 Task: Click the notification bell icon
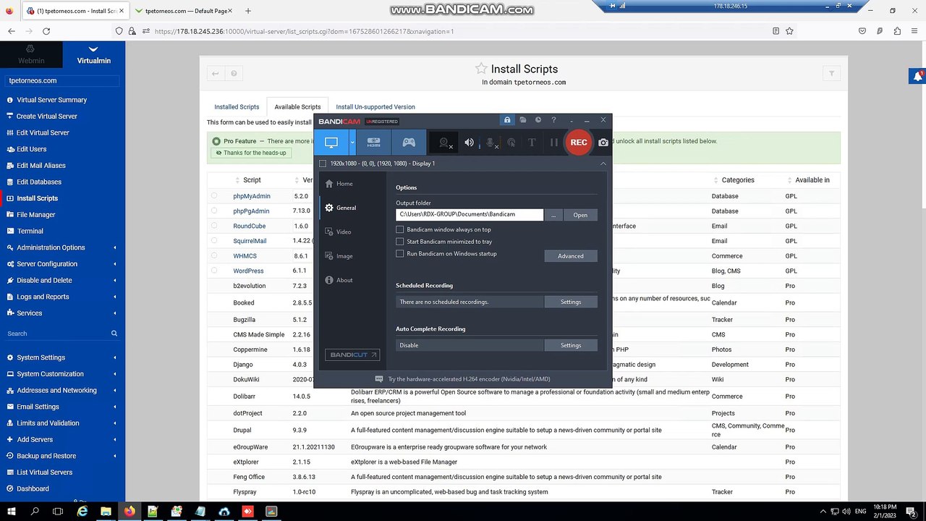[917, 75]
